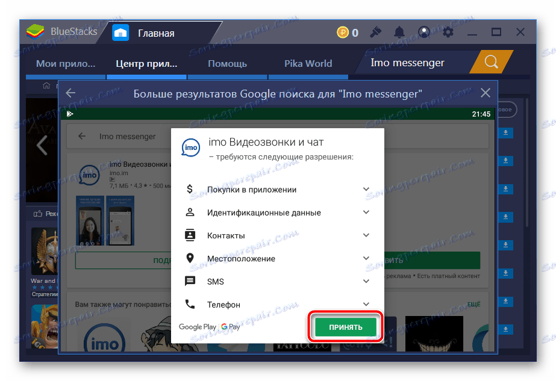556x381 pixels.
Task: Click the BlueStacks logo icon
Action: (35, 31)
